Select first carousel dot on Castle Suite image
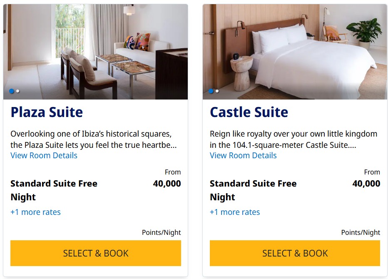Viewport: 388px width, 279px height. pyautogui.click(x=211, y=91)
